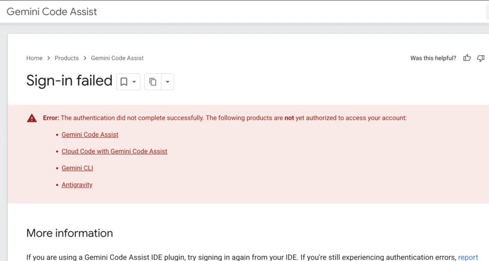Click the Gemini Code Assist header title
Screen dimensions: 489x261
tap(52, 12)
